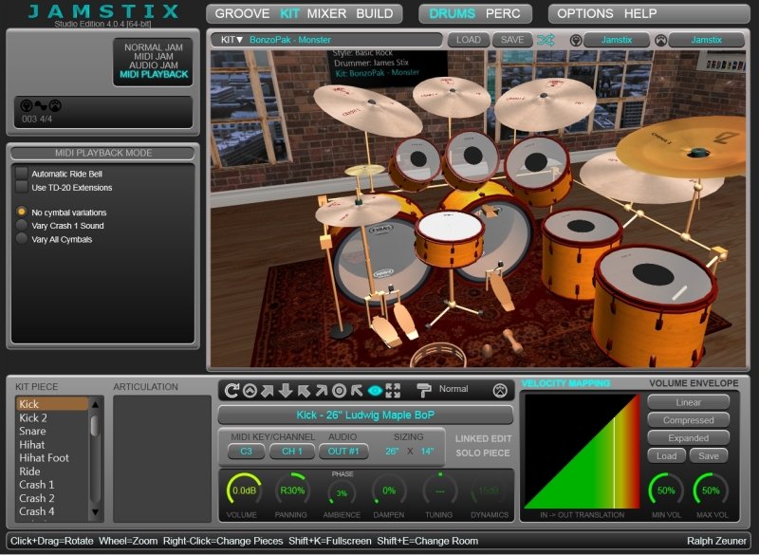Click the circular target view icon

340,390
